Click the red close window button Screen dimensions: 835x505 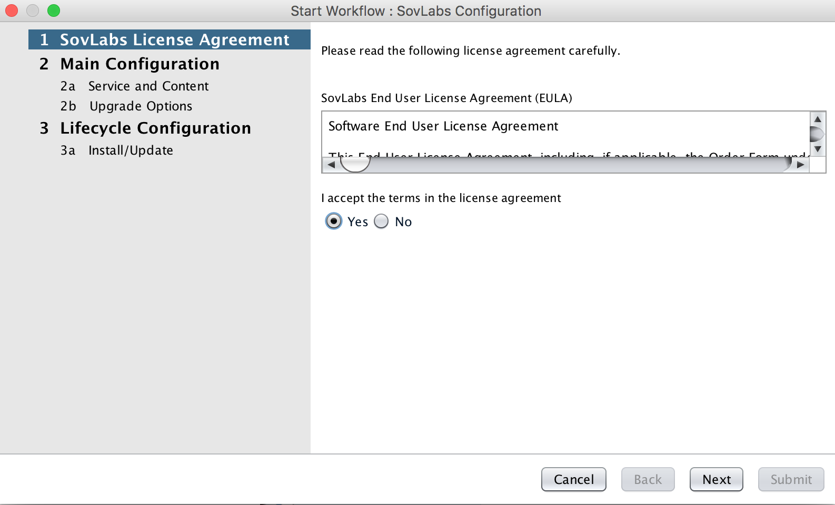click(x=12, y=11)
